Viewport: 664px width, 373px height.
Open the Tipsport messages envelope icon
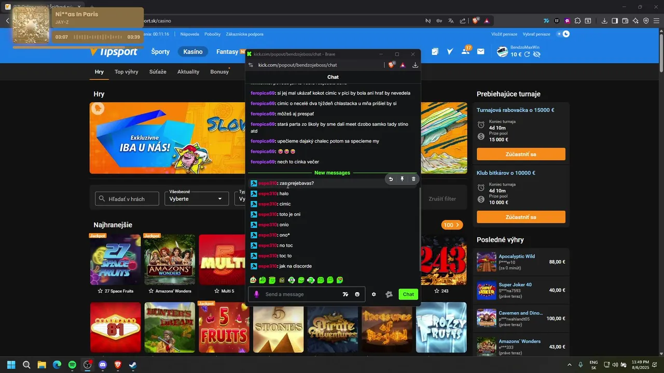point(481,51)
